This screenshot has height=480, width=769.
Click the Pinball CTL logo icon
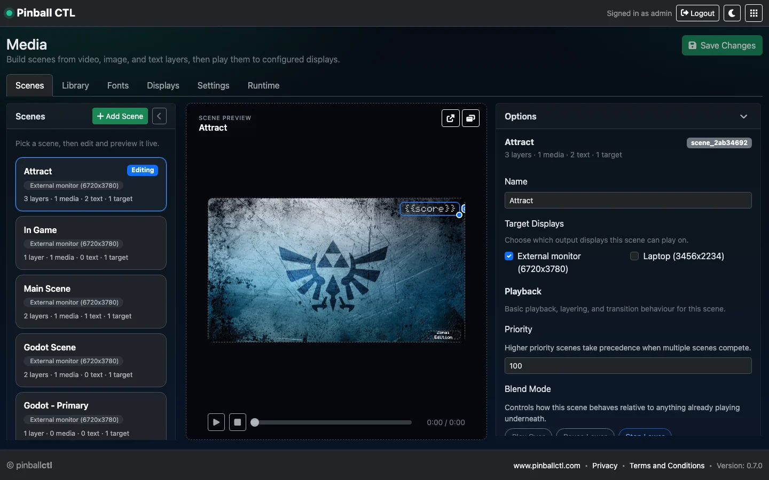pyautogui.click(x=9, y=13)
